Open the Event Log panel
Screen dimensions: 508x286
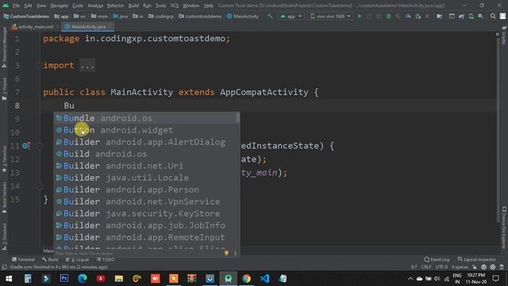tap(437, 260)
